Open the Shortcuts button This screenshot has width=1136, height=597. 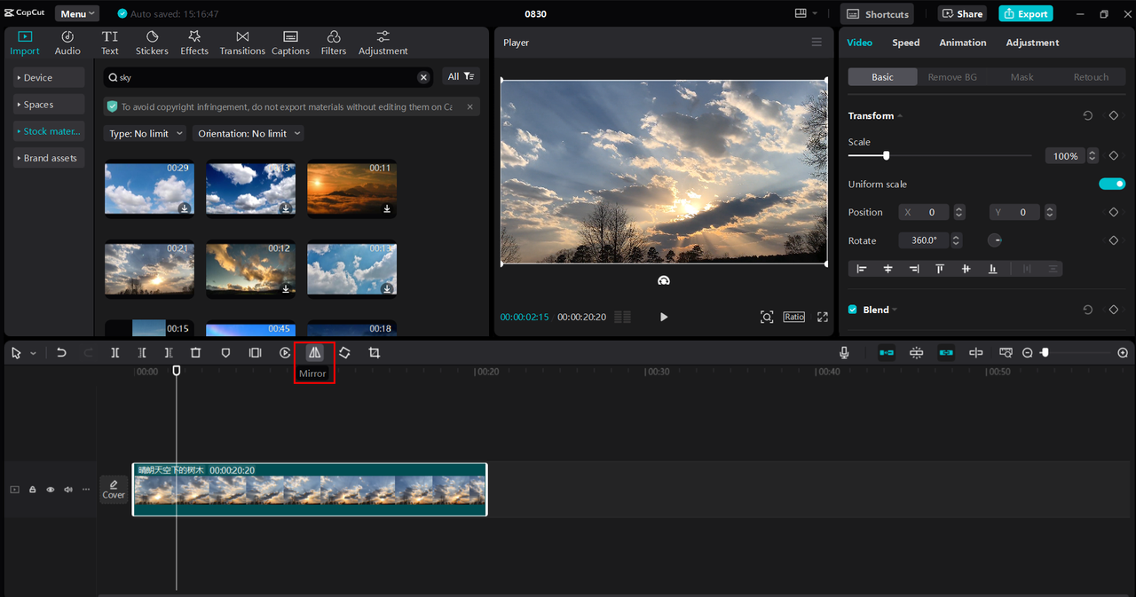[x=878, y=14]
